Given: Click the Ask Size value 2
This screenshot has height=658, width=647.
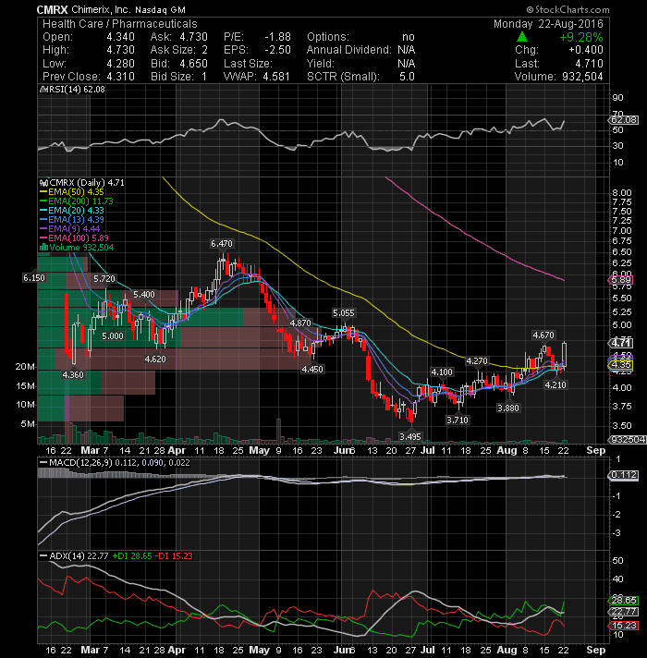Looking at the screenshot, I should click(x=205, y=50).
